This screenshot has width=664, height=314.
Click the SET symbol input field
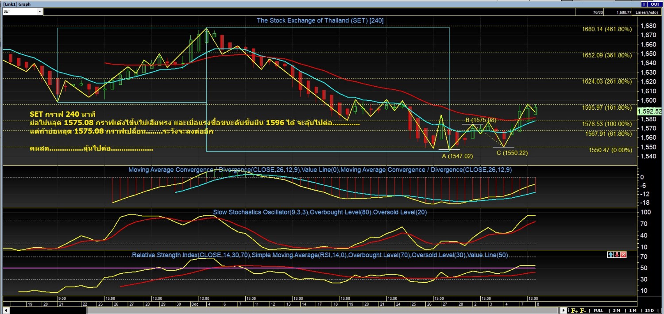pyautogui.click(x=20, y=11)
